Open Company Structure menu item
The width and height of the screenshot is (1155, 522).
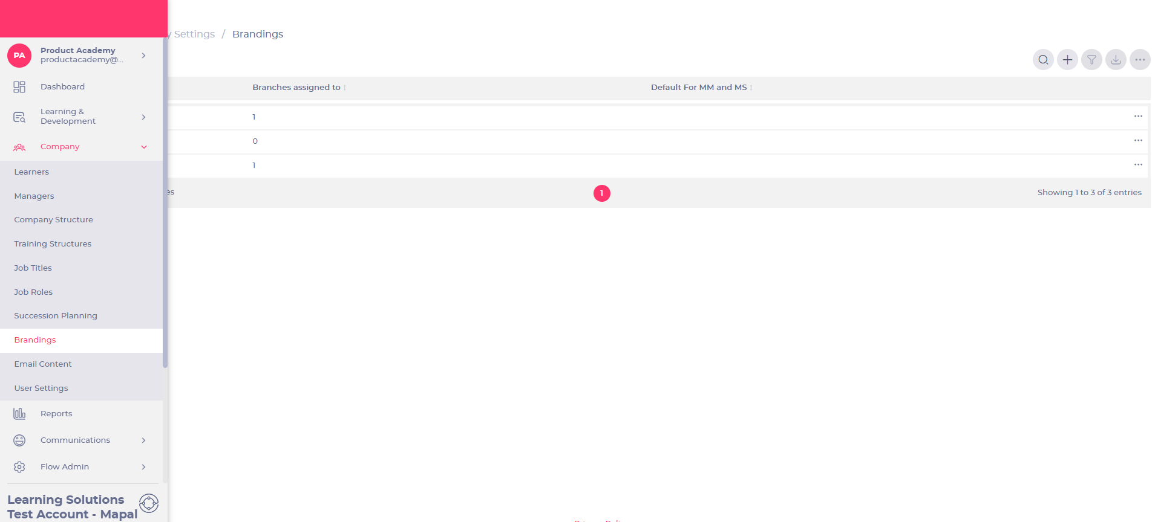tap(53, 220)
